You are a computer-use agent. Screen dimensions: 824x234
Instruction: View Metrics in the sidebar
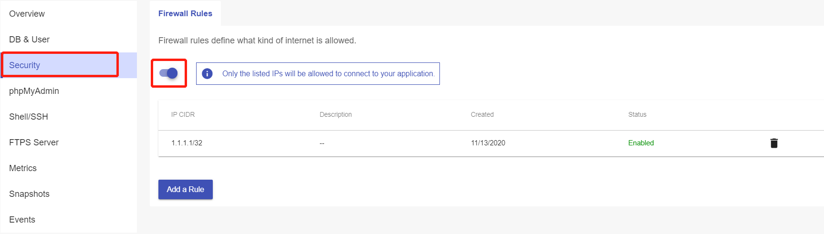[x=23, y=168]
